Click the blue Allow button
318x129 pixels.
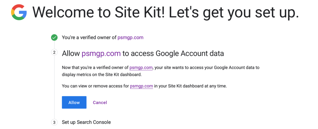pos(74,102)
